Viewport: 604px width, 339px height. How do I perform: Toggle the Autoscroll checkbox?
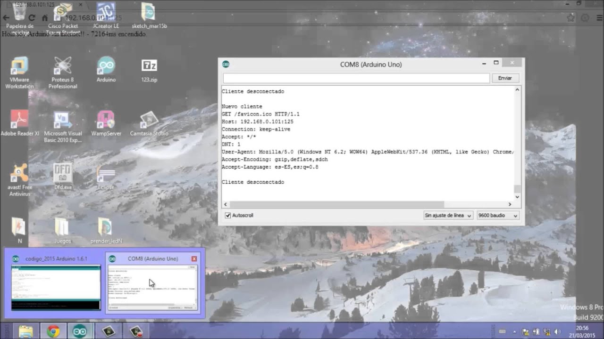point(228,215)
